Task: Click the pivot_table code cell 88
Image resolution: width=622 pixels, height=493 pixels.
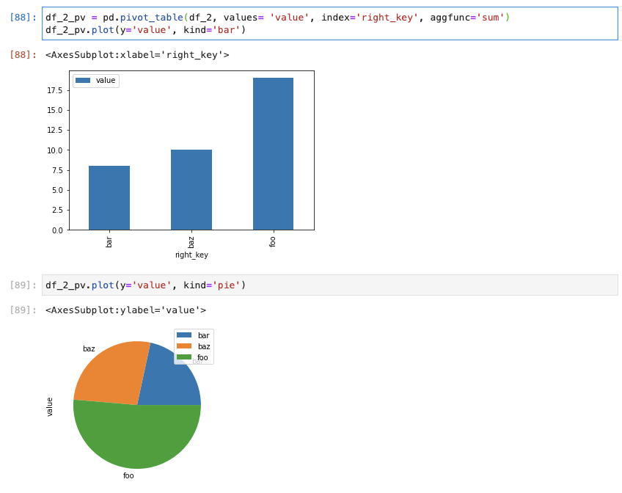Action: point(329,23)
